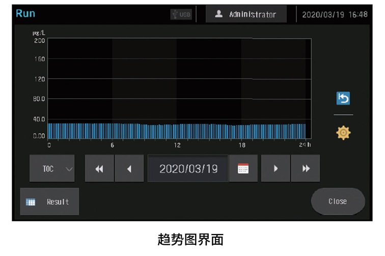Advance to next day with single-right arrow
Viewport: 385px width, 256px height.
coord(276,169)
